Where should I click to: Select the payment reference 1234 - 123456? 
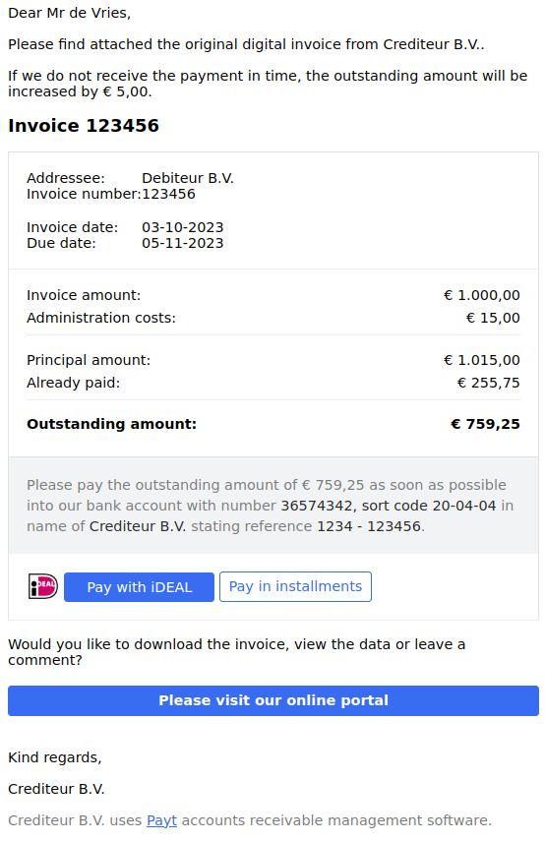pyautogui.click(x=369, y=526)
